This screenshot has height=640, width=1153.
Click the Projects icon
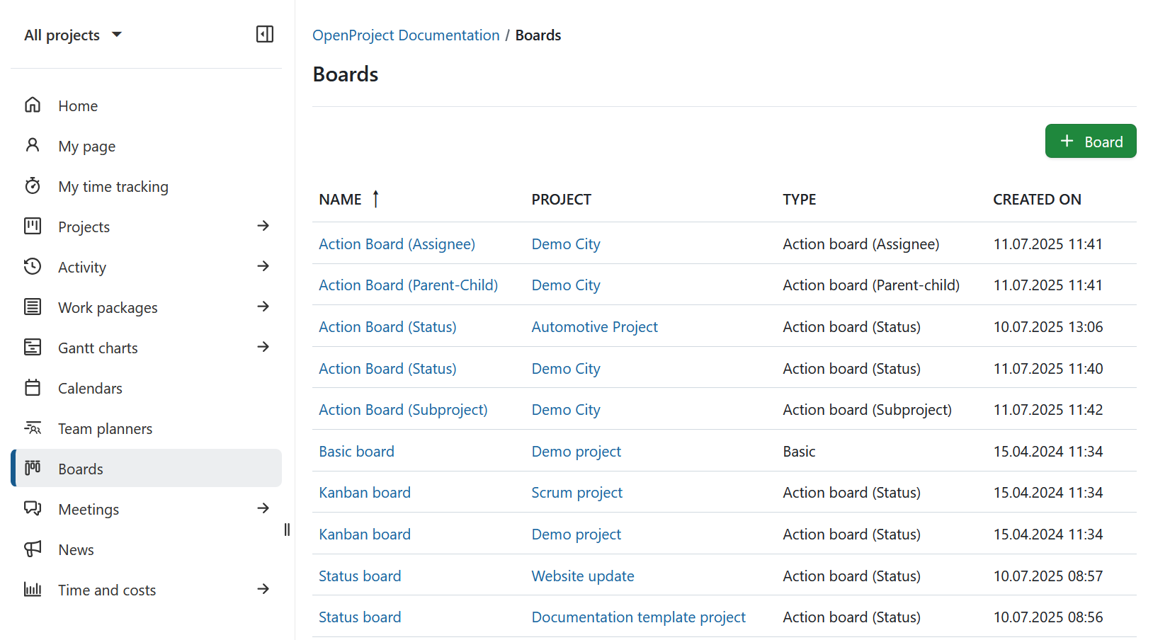tap(33, 226)
